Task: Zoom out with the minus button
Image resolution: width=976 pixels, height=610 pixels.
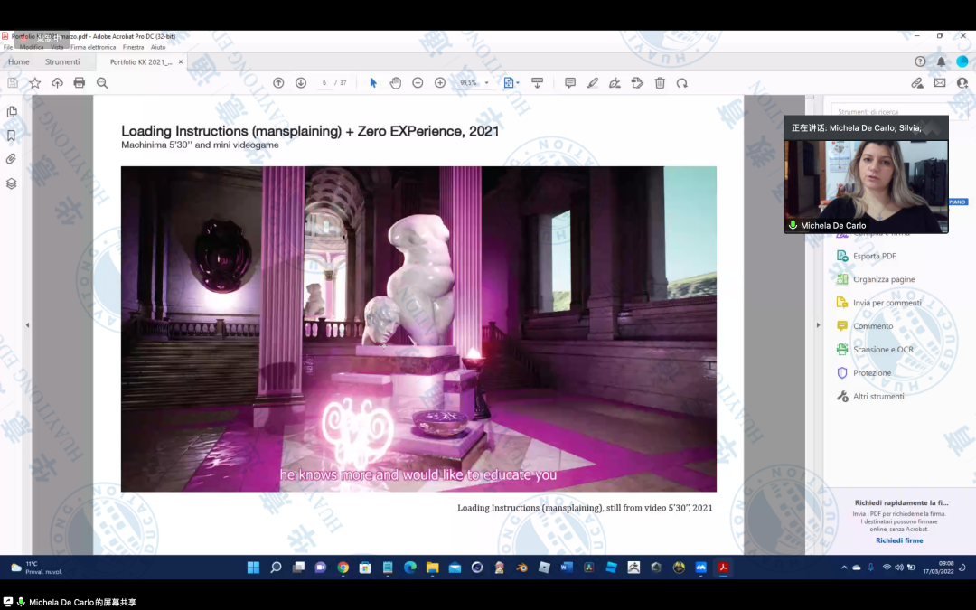Action: pyautogui.click(x=418, y=83)
